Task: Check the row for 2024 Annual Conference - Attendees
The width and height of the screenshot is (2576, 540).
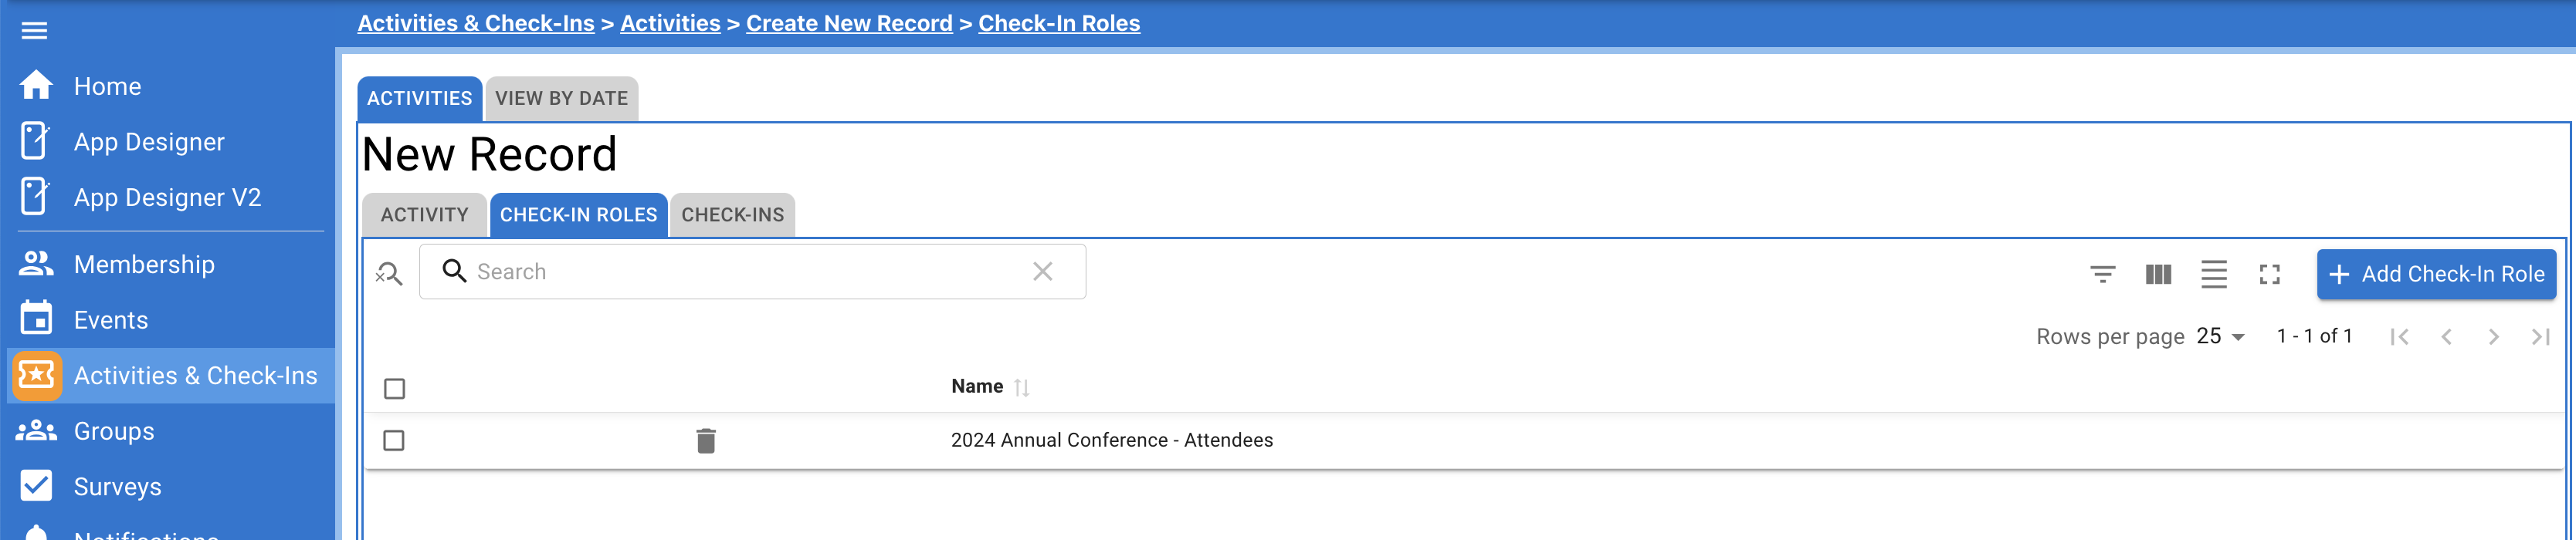Action: pos(394,439)
